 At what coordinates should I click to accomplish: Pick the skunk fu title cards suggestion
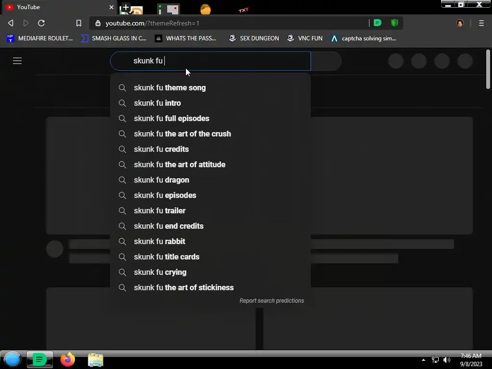(x=210, y=257)
